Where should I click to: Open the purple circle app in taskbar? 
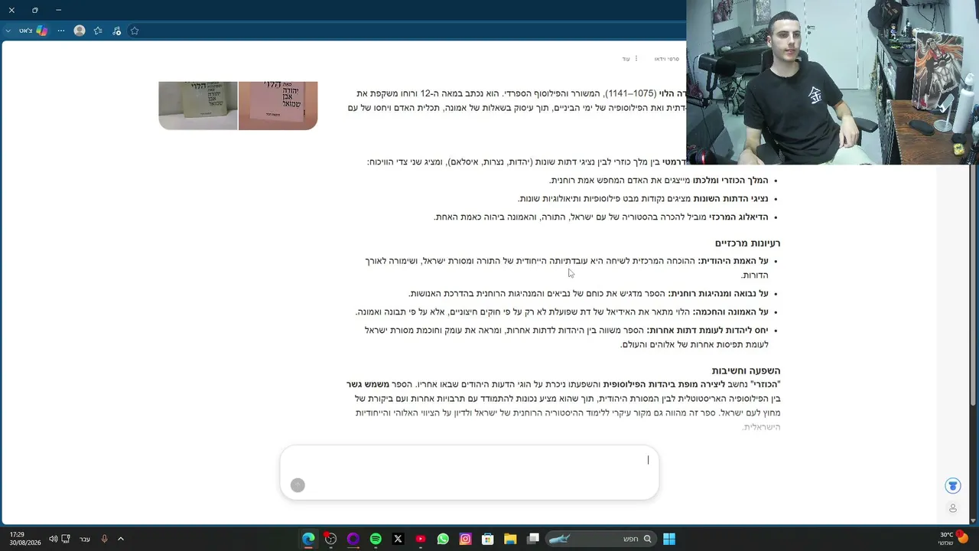[353, 539]
